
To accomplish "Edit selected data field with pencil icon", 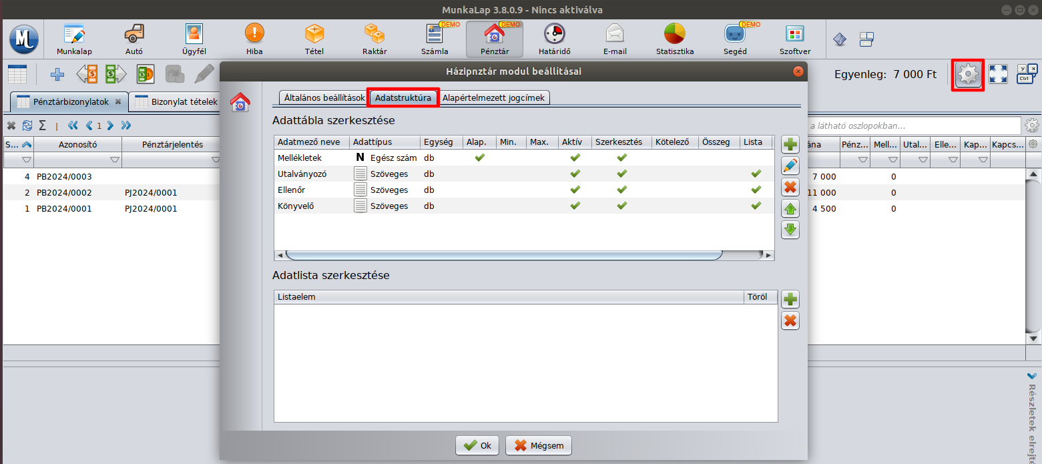I will coord(790,166).
